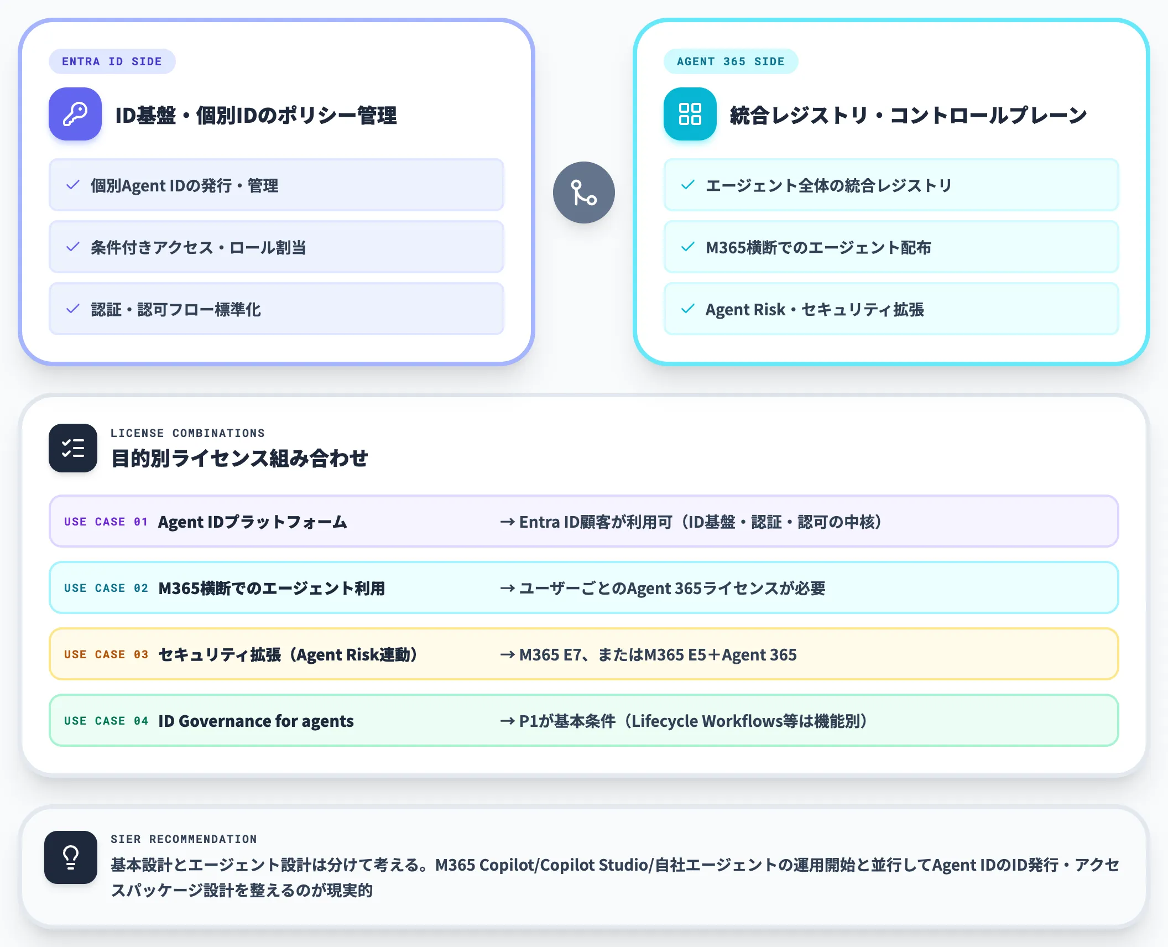
Task: Click the USE CASE 03 label
Action: (106, 654)
